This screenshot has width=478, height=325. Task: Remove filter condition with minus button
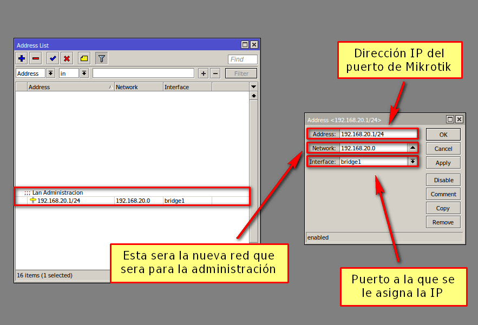click(215, 74)
